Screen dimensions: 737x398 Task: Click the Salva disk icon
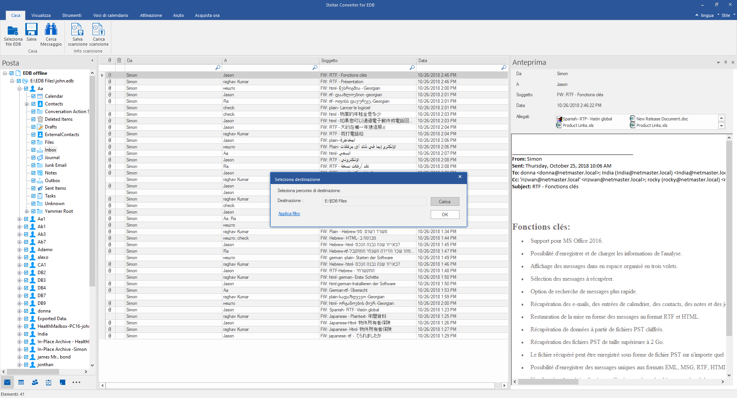pos(31,30)
